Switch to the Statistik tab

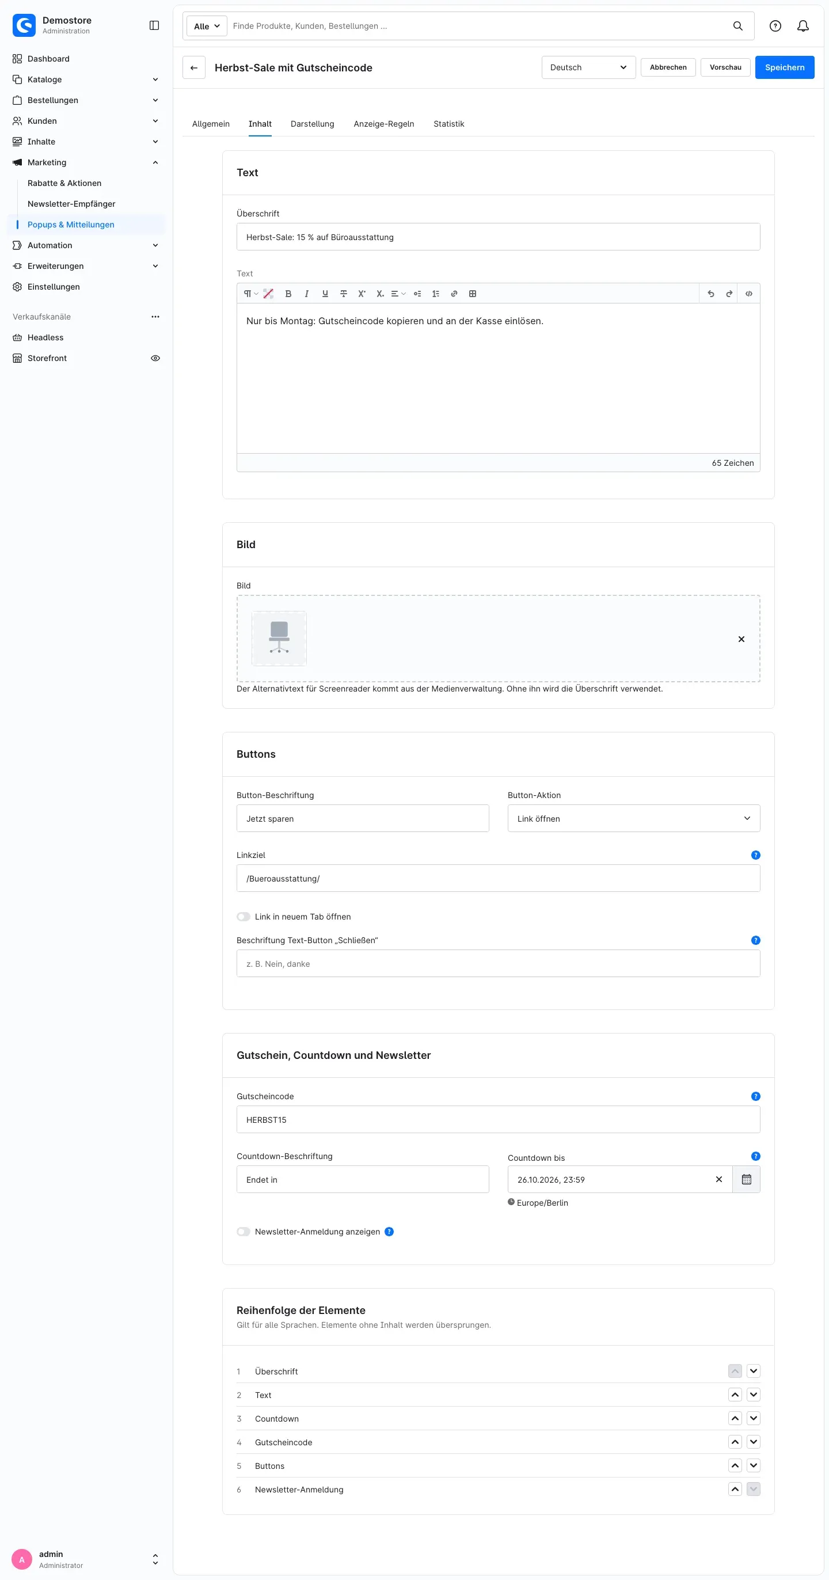click(449, 124)
